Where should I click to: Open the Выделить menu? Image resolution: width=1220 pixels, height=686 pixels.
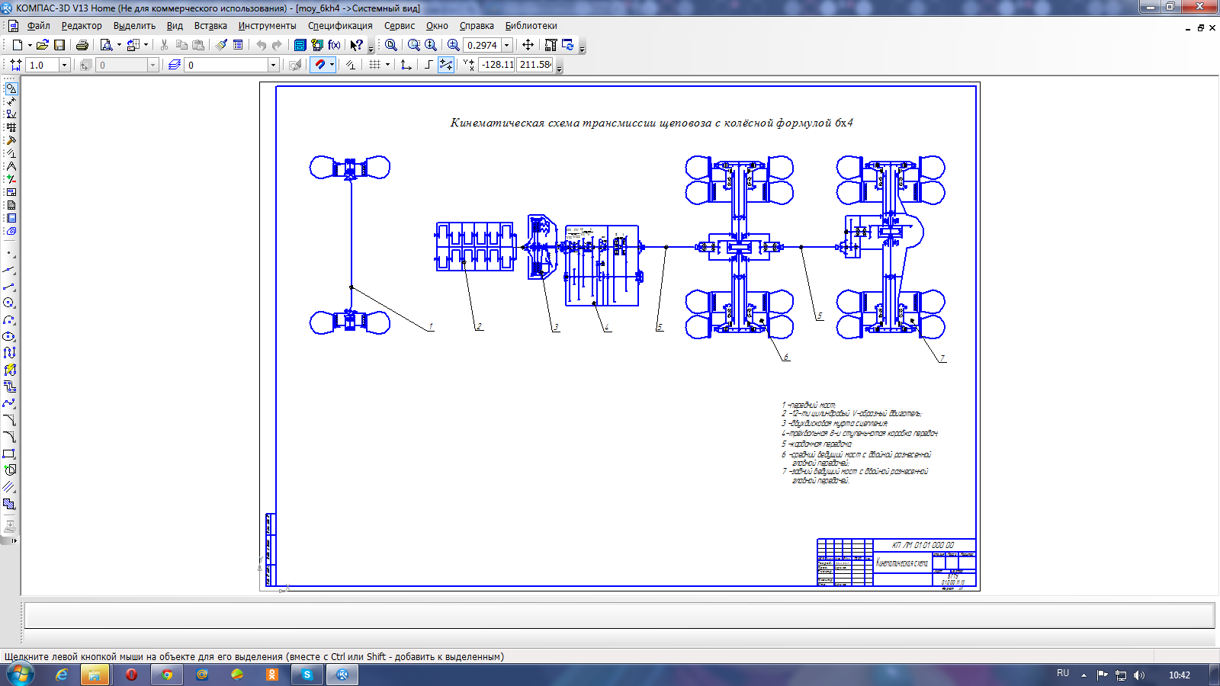134,26
